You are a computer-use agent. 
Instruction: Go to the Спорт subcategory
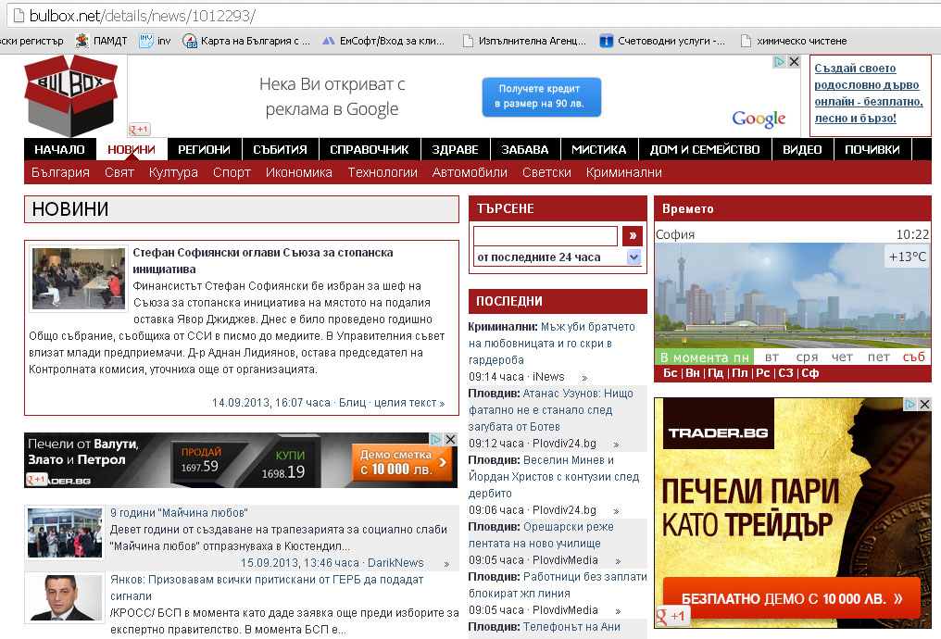(232, 173)
